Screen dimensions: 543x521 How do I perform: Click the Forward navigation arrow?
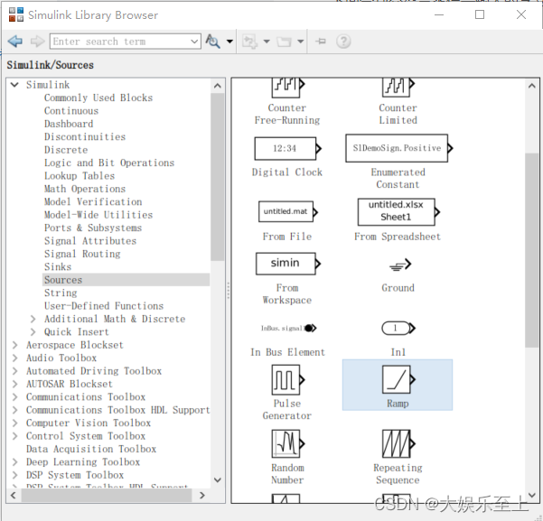(37, 42)
